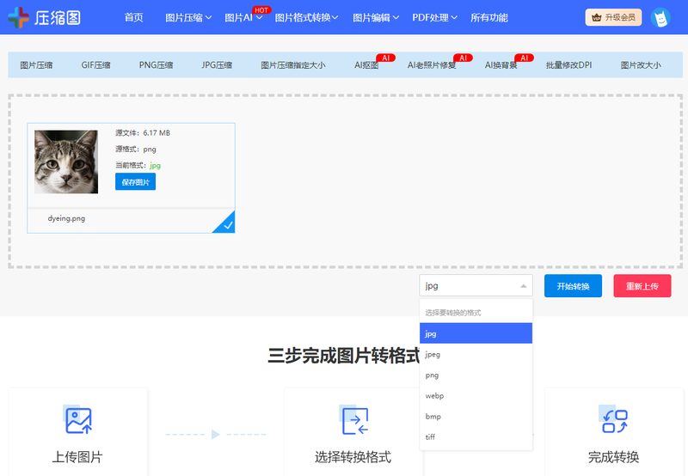Toggle the blue checkmark on dyeing.png card
Viewport: 688px width, 476px height.
[226, 224]
